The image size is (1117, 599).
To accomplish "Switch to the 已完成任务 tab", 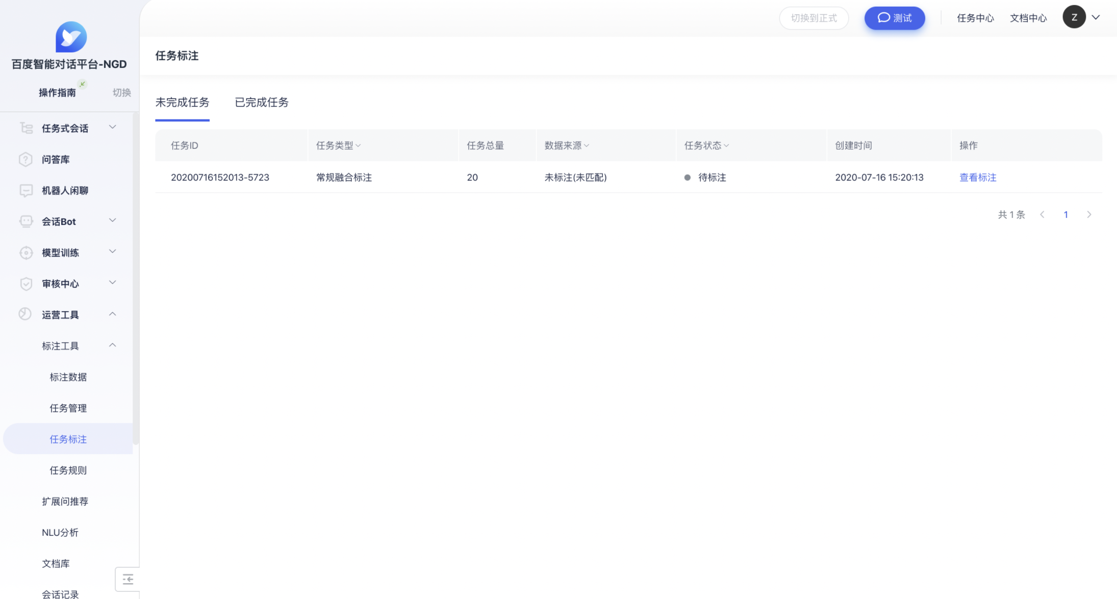I will [x=262, y=102].
